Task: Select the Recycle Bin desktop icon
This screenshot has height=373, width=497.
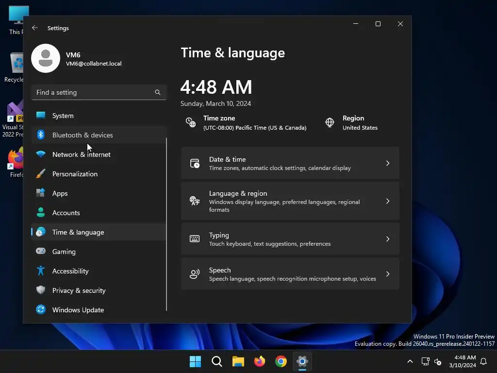Action: pyautogui.click(x=14, y=68)
